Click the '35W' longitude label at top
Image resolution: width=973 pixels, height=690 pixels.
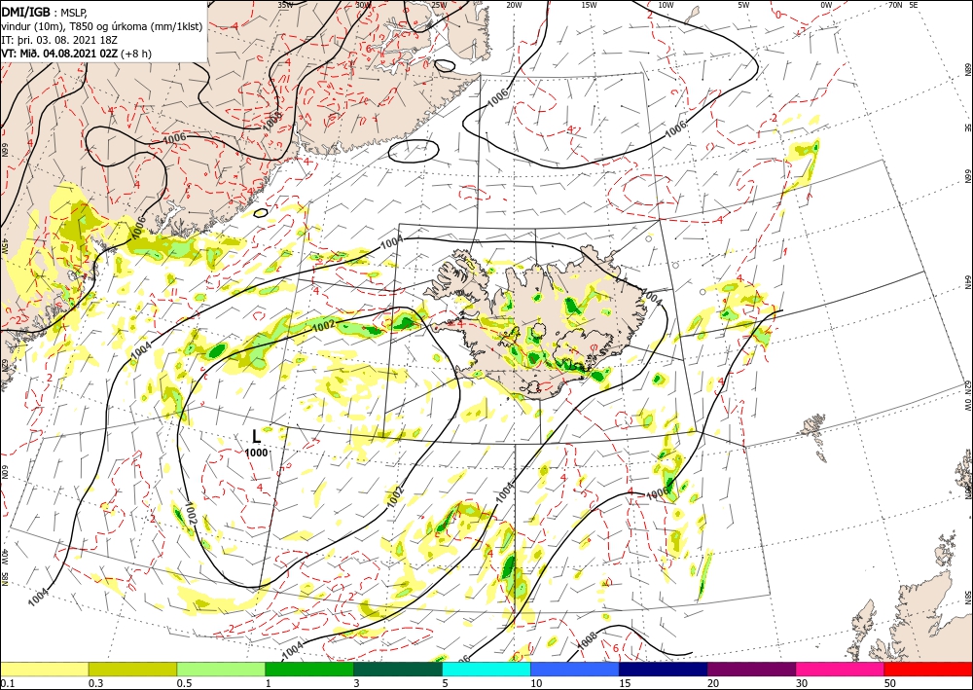pos(285,5)
